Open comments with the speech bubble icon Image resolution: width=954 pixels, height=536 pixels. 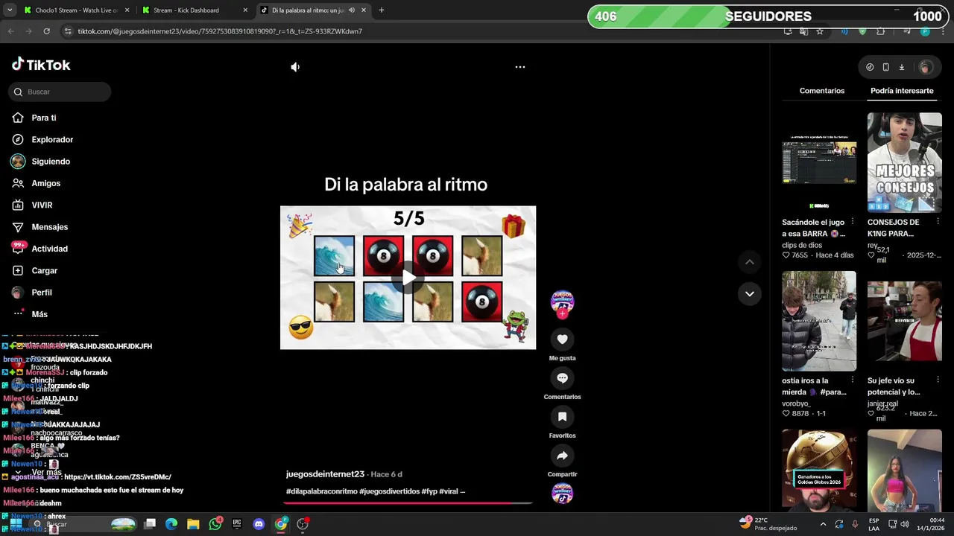pos(562,378)
